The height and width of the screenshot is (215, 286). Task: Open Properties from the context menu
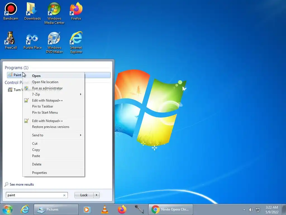pyautogui.click(x=54, y=172)
